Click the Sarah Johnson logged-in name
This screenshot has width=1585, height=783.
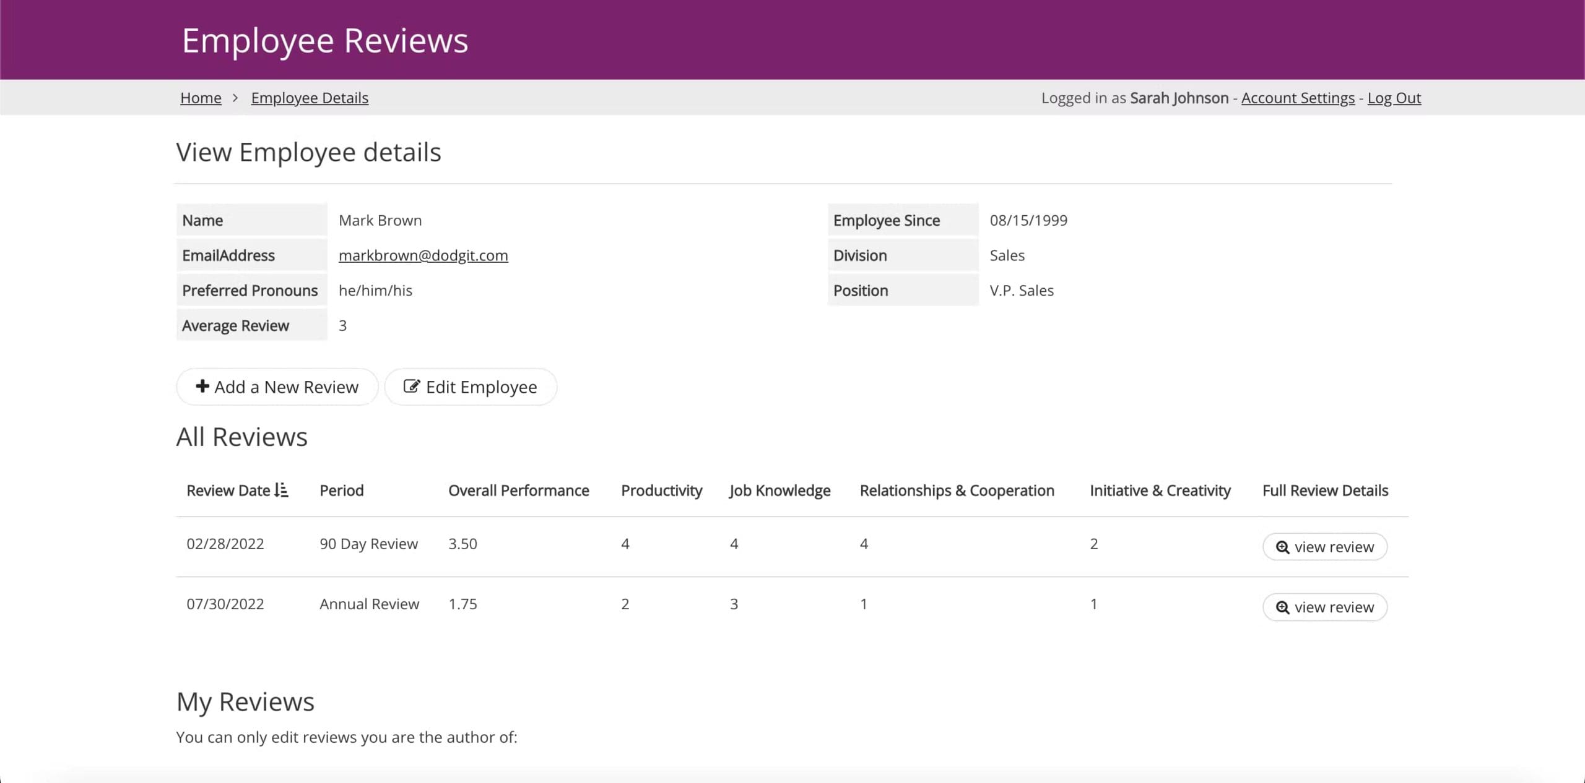[x=1179, y=98]
